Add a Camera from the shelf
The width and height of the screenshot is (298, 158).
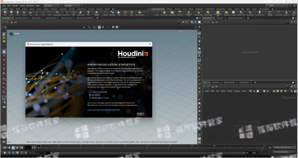157,13
